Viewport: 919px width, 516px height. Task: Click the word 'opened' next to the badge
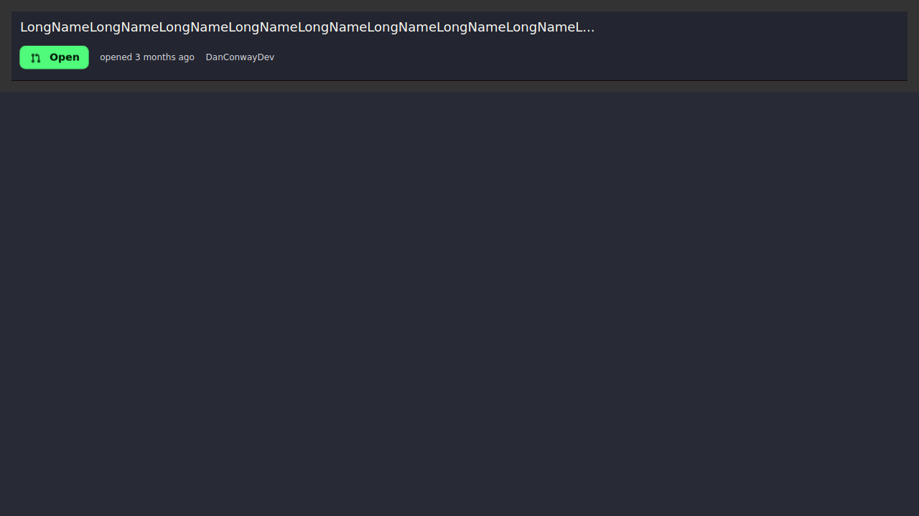coord(116,57)
